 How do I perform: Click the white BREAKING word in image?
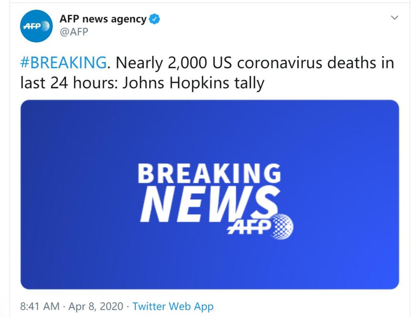(x=209, y=173)
